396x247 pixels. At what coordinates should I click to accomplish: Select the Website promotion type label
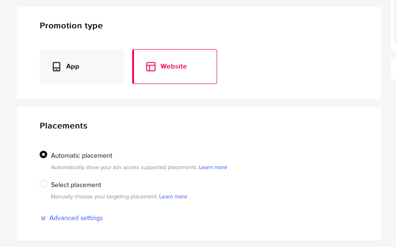pyautogui.click(x=174, y=67)
